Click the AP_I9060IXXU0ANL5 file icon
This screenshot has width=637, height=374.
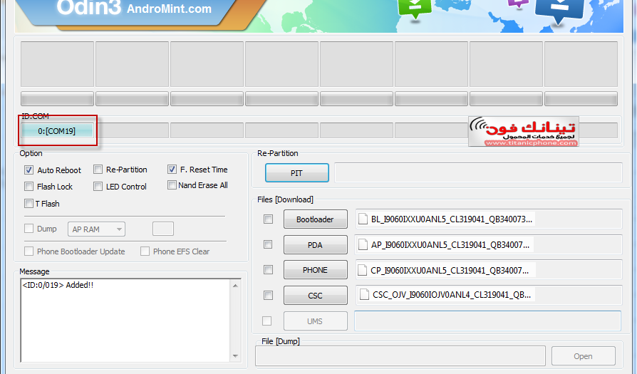(x=363, y=244)
